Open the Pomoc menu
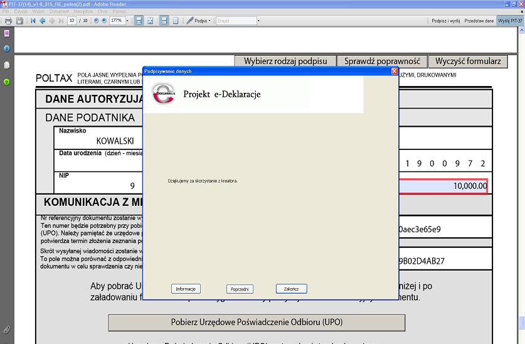This screenshot has height=344, width=525. click(120, 11)
